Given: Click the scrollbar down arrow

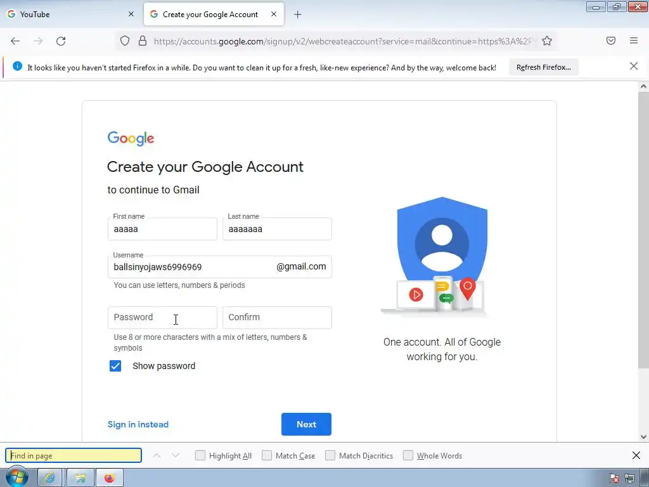Looking at the screenshot, I should pyautogui.click(x=643, y=436).
